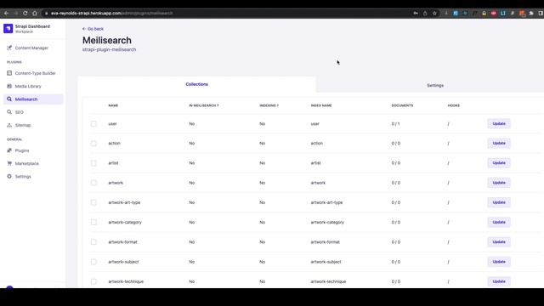
Task: Click Update for artwork-art-type
Action: 499,202
